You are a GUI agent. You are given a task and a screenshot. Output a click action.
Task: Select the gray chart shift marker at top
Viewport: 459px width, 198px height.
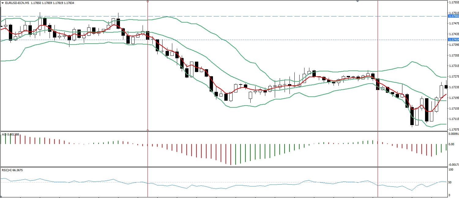click(x=357, y=1)
